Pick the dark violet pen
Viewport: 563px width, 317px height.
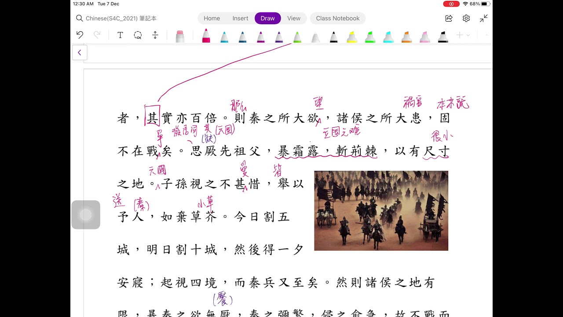(279, 37)
